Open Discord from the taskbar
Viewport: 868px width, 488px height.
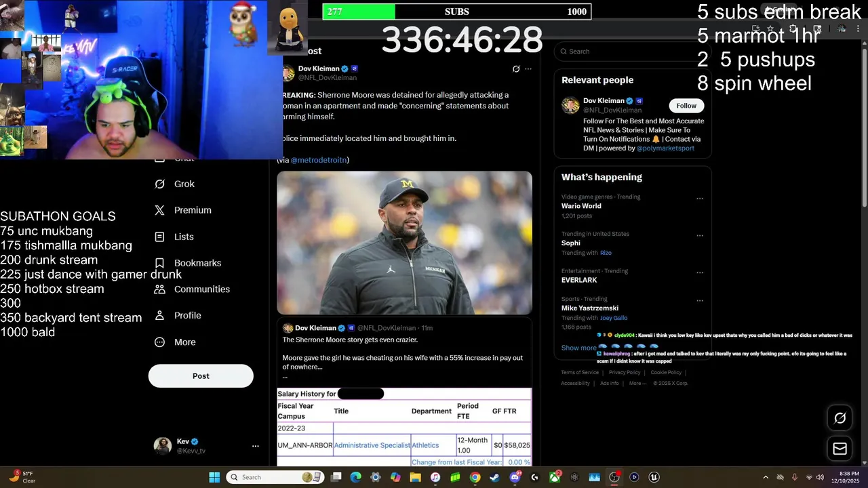point(515,477)
